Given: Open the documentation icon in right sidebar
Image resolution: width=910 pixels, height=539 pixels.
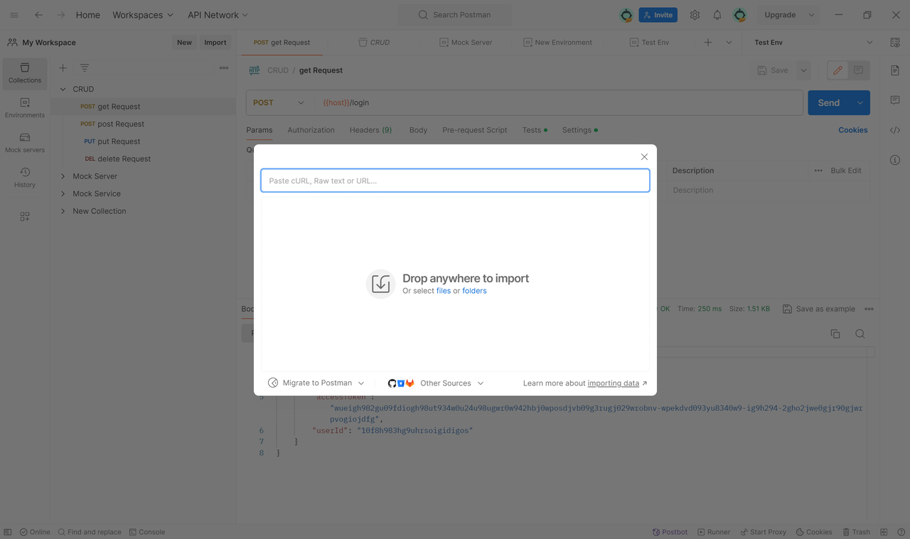Looking at the screenshot, I should 895,70.
